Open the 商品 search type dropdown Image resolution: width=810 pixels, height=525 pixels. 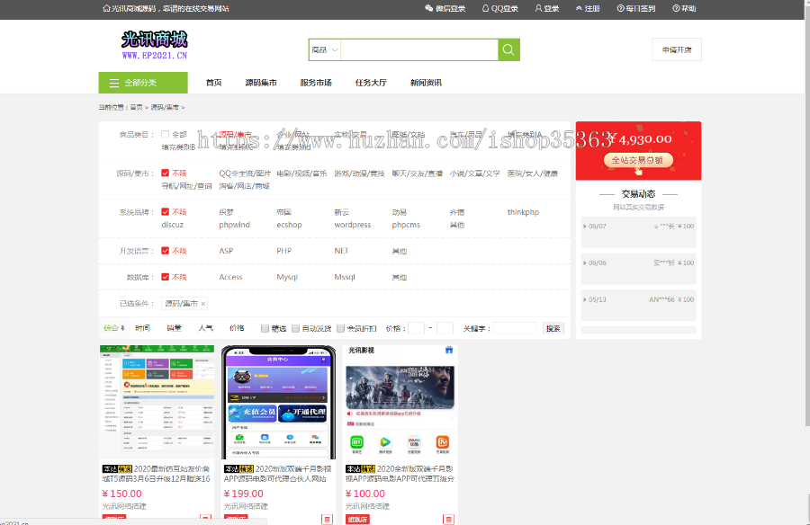click(325, 50)
